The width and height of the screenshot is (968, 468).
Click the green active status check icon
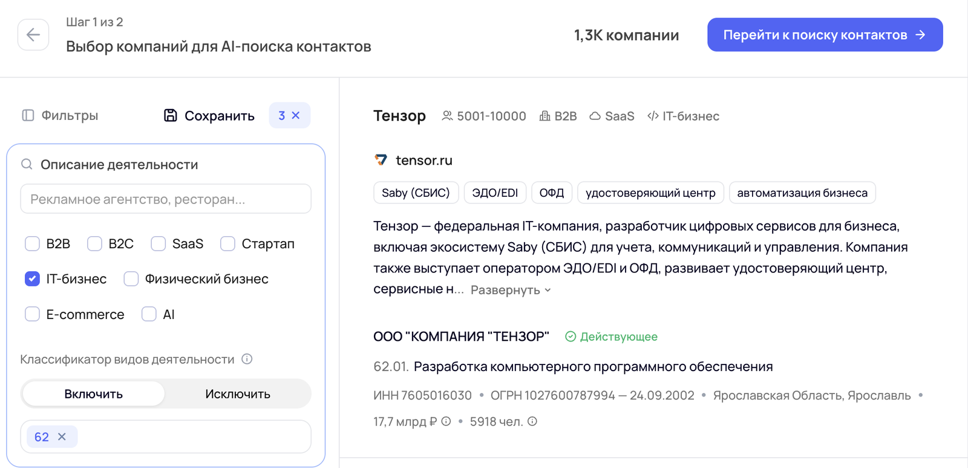click(571, 337)
